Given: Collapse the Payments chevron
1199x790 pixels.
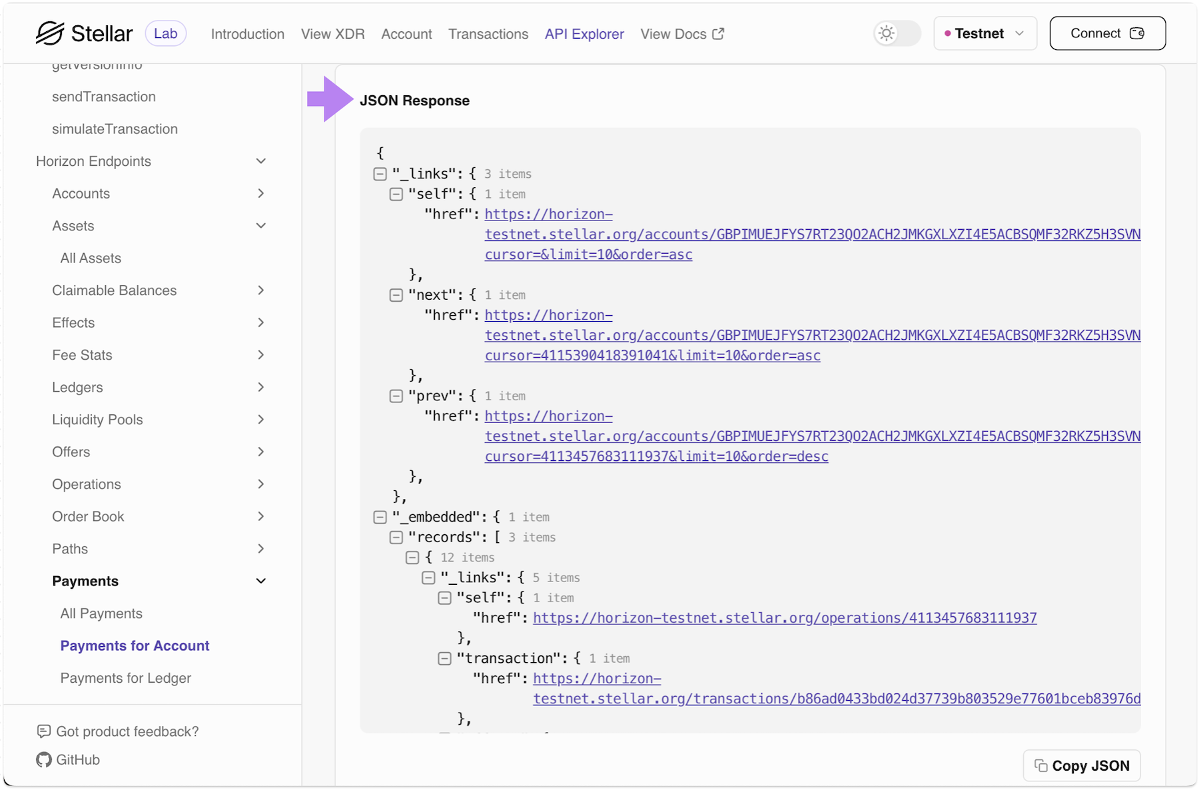Looking at the screenshot, I should tap(261, 581).
